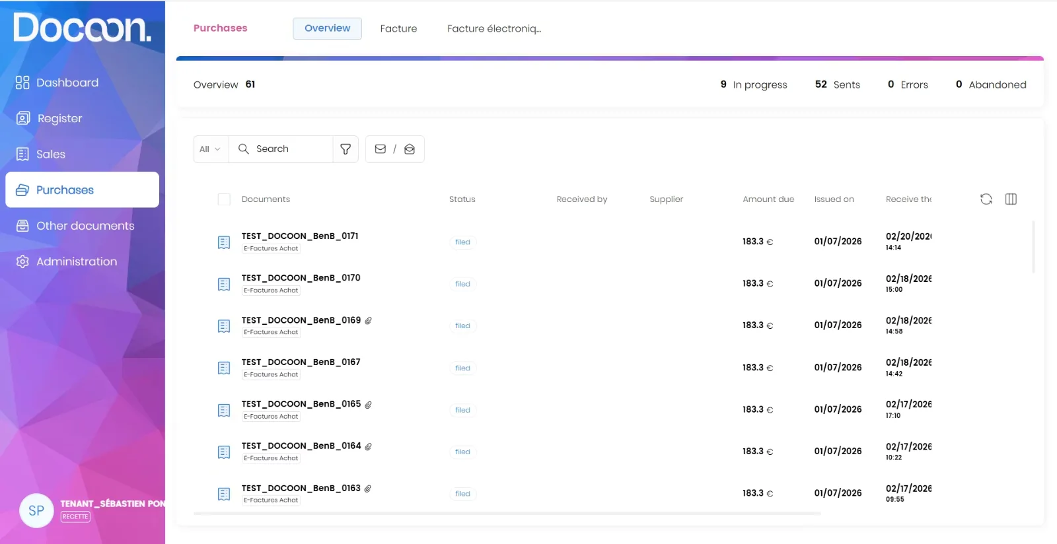The height and width of the screenshot is (544, 1057).
Task: Open the column layout icon
Action: [x=1011, y=199]
